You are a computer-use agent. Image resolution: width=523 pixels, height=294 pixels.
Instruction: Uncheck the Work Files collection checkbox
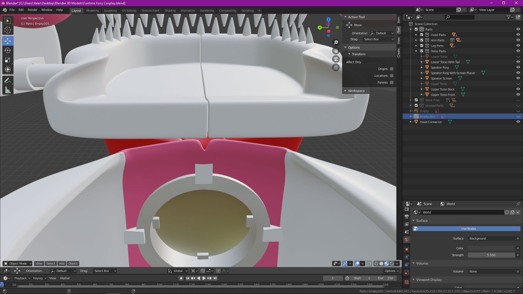[416, 100]
